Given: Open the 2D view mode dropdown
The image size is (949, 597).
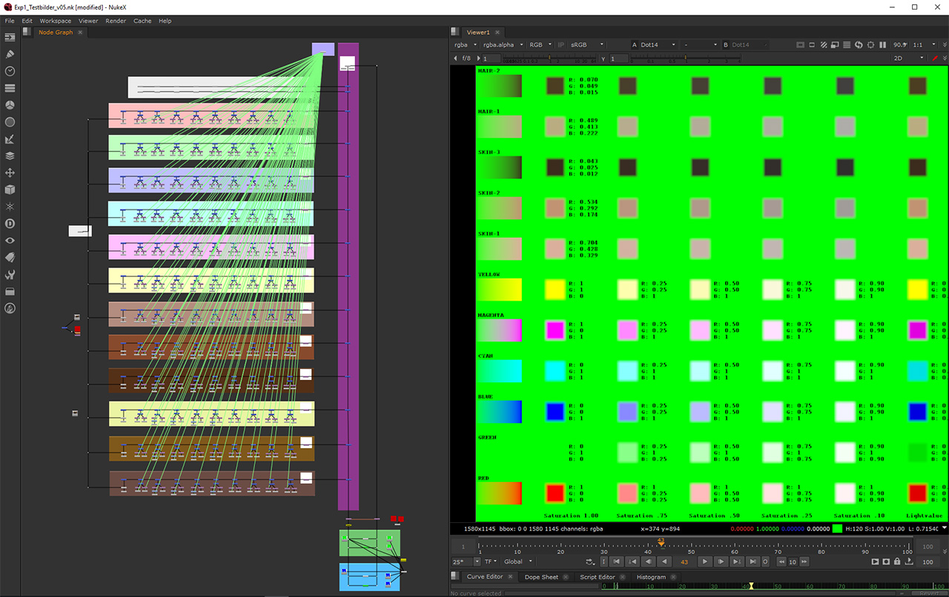Looking at the screenshot, I should click(908, 58).
